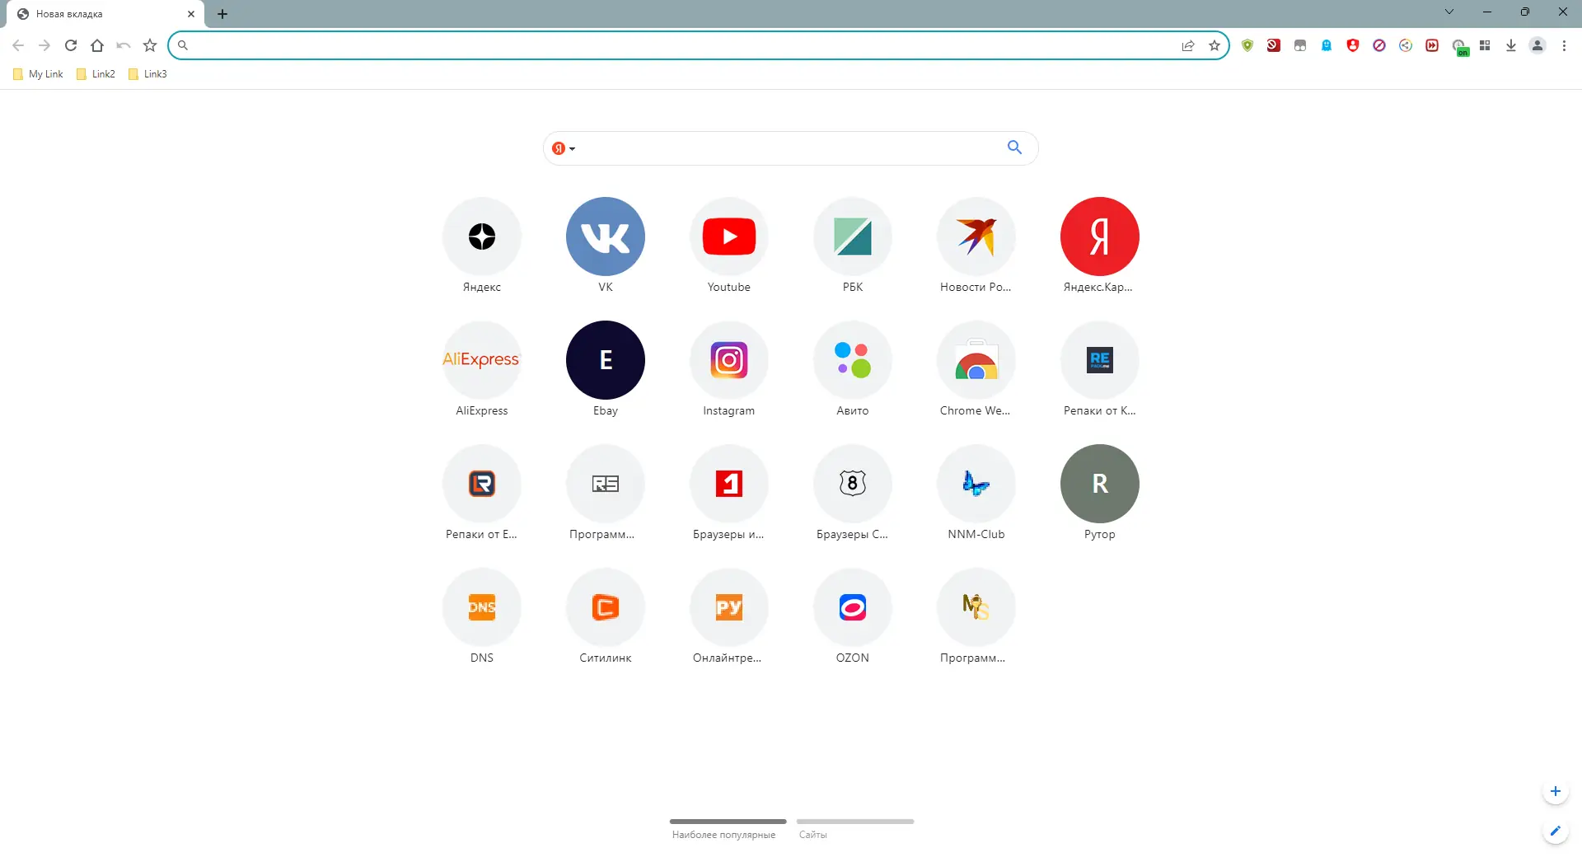1582x857 pixels.
Task: Click the red adblock extension icon
Action: coord(1353,45)
